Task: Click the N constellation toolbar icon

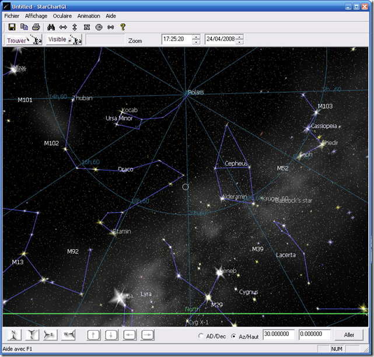Action: [x=87, y=27]
